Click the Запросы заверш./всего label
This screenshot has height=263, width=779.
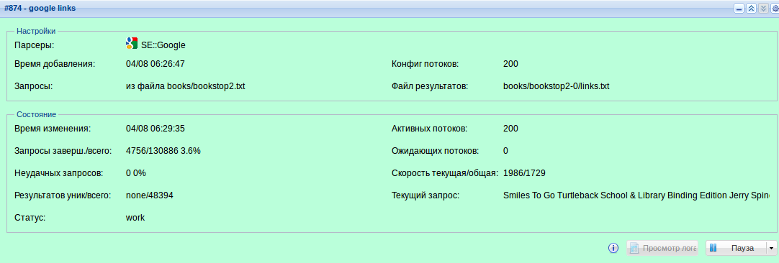click(x=64, y=151)
